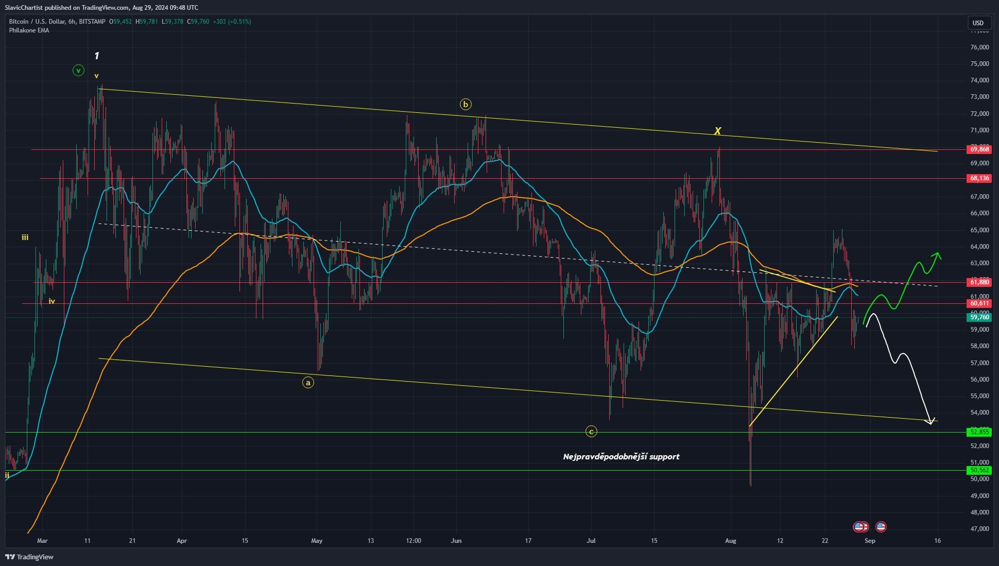
Task: Click the 56,000 price scale value
Action: [979, 380]
